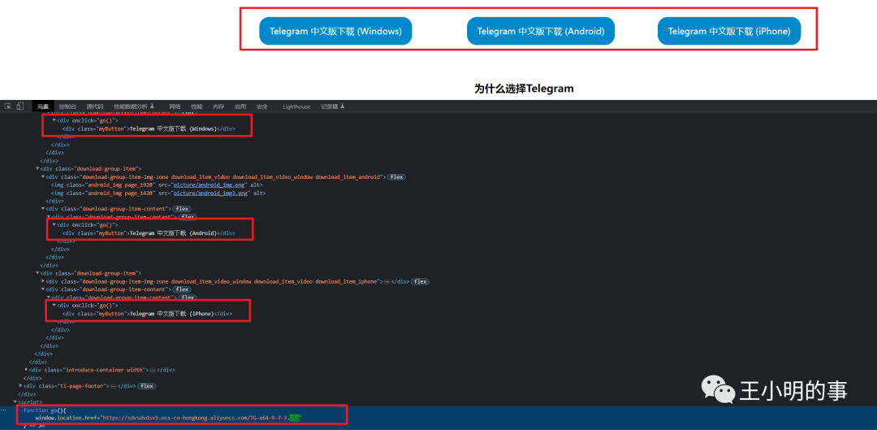The width and height of the screenshot is (877, 430).
Task: Click ellipsis gutter icon beside function go()
Action: [5, 410]
